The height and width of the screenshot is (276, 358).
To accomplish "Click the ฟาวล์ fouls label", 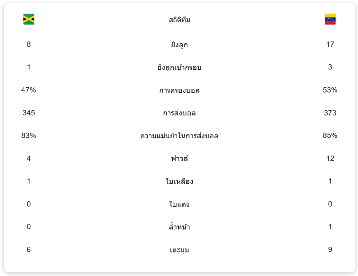I will pos(179,158).
